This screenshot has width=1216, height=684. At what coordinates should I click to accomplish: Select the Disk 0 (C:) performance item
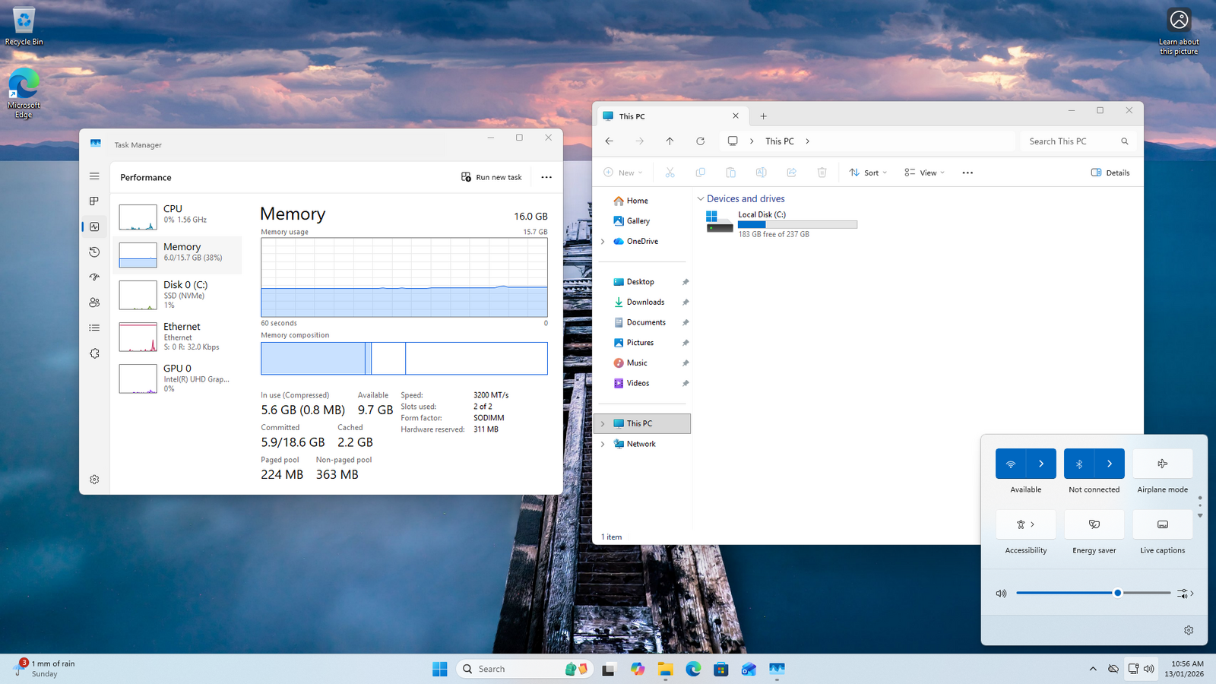(x=179, y=294)
